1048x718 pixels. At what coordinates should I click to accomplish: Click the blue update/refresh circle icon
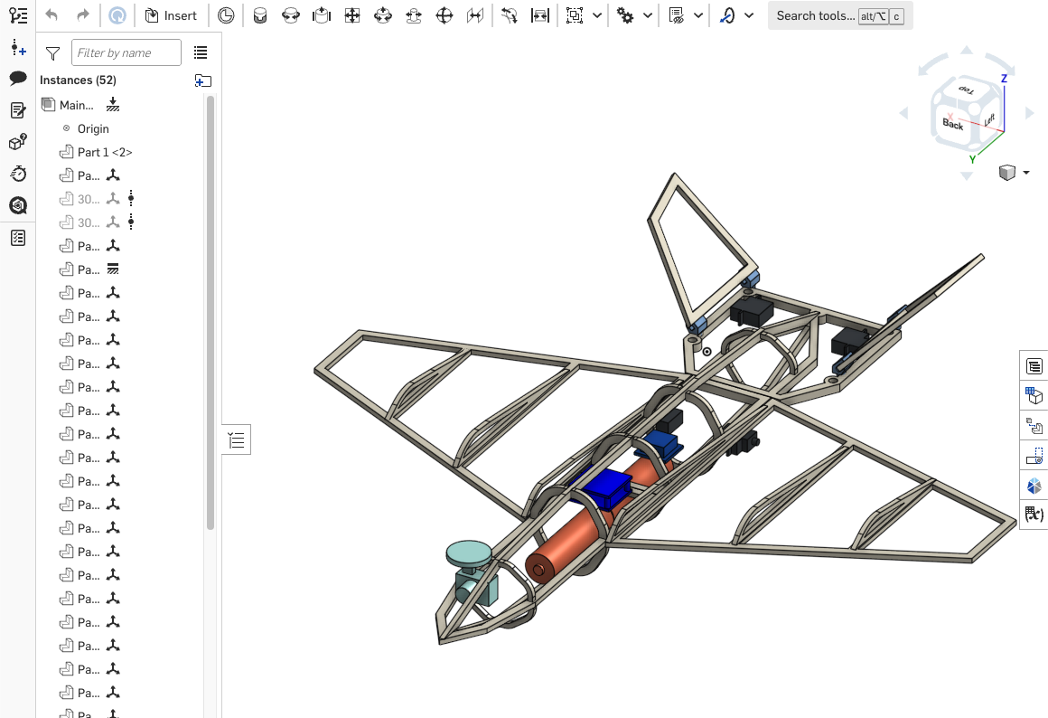click(117, 15)
